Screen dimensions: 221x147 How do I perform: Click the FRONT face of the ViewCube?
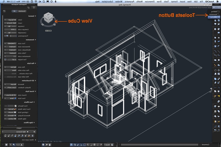[x=51, y=20]
